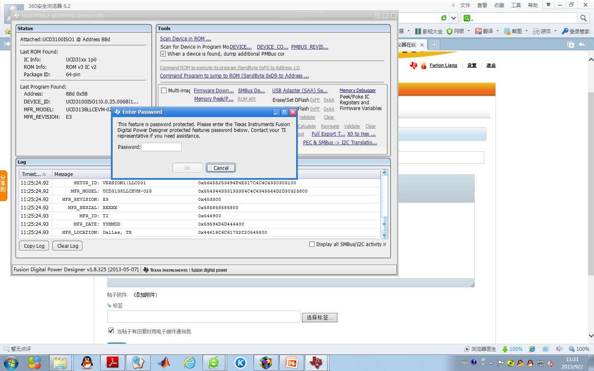Toggle dump additional PMBus commands checkbox

click(163, 54)
